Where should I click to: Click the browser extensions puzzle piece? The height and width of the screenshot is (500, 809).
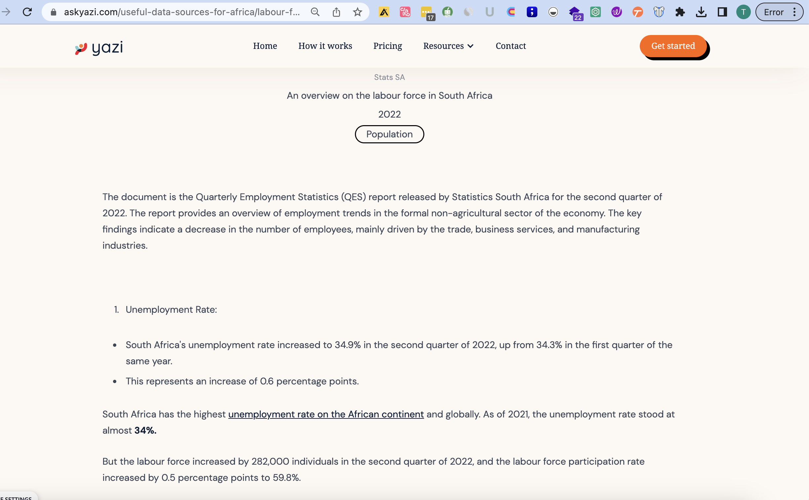680,12
